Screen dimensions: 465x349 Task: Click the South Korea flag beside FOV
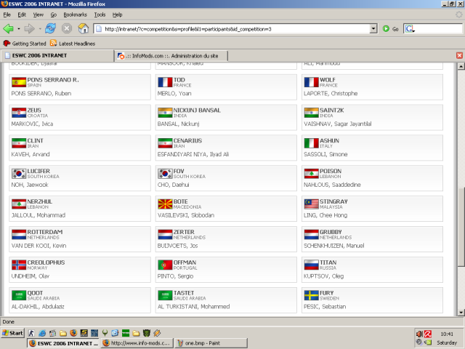click(165, 174)
